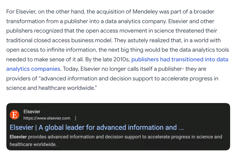Click 'science and healthcare worldwide.”' ending the paragraph
This screenshot has width=237, height=159.
pyautogui.click(x=52, y=88)
